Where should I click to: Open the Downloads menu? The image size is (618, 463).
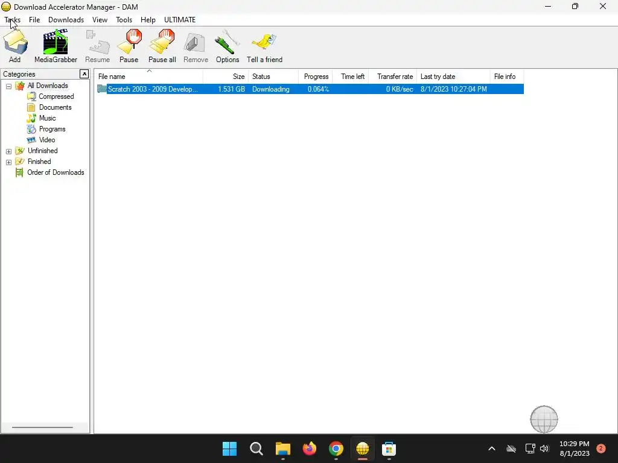[x=66, y=20]
